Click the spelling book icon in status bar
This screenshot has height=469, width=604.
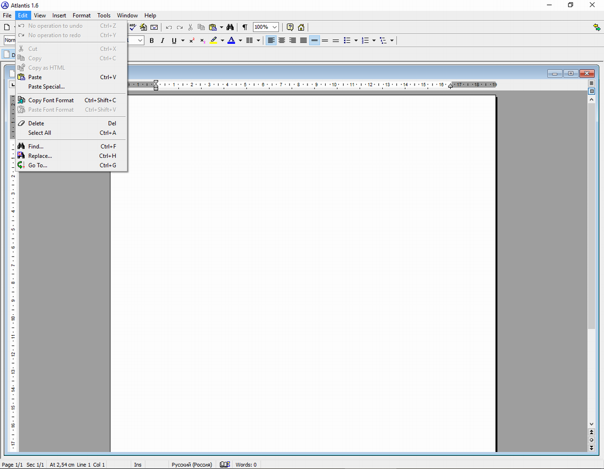(x=225, y=465)
